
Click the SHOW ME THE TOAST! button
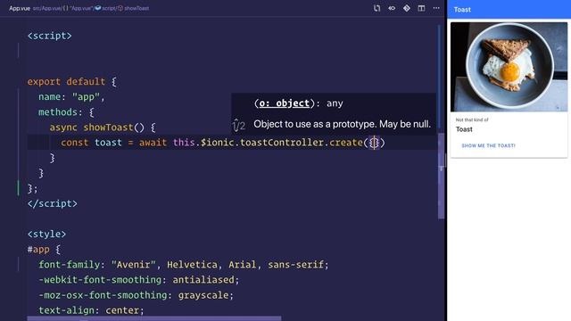(488, 145)
